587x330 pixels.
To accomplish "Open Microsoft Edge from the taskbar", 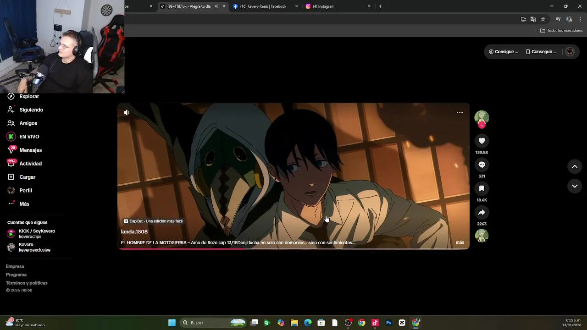I will point(308,323).
